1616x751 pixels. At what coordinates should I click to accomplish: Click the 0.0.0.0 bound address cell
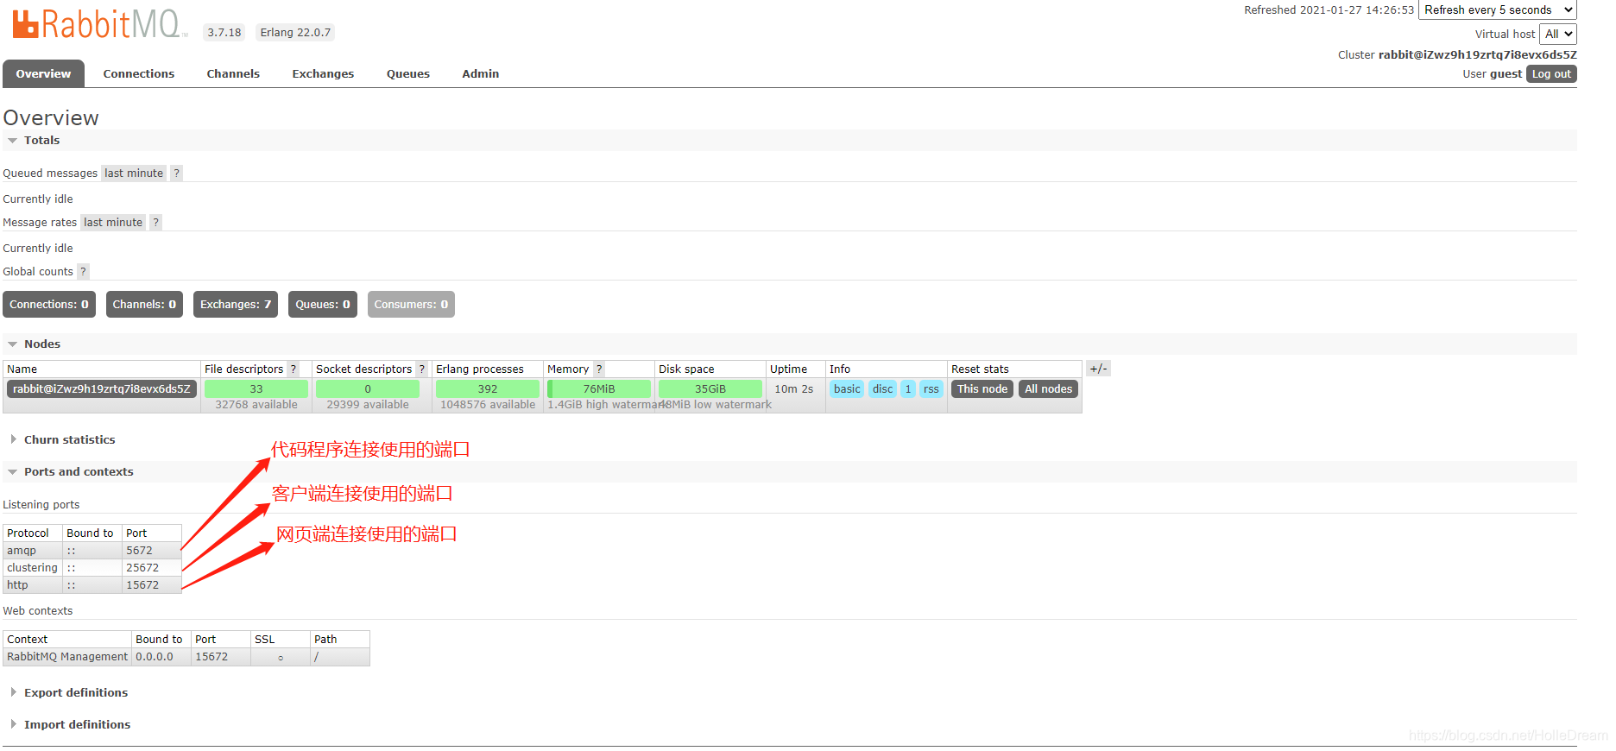tap(161, 656)
